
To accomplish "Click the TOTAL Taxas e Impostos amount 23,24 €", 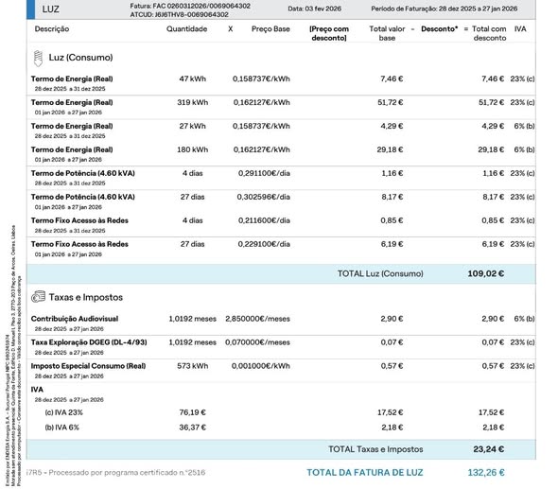I will [489, 449].
